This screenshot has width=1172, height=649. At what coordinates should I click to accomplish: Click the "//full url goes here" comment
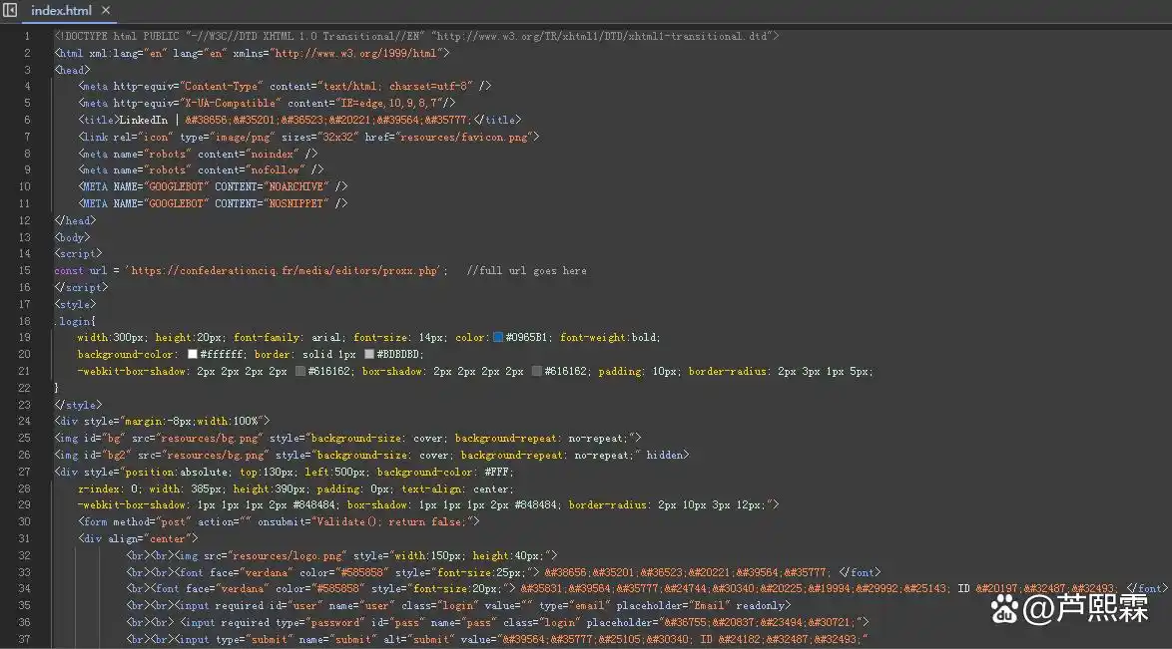click(526, 270)
